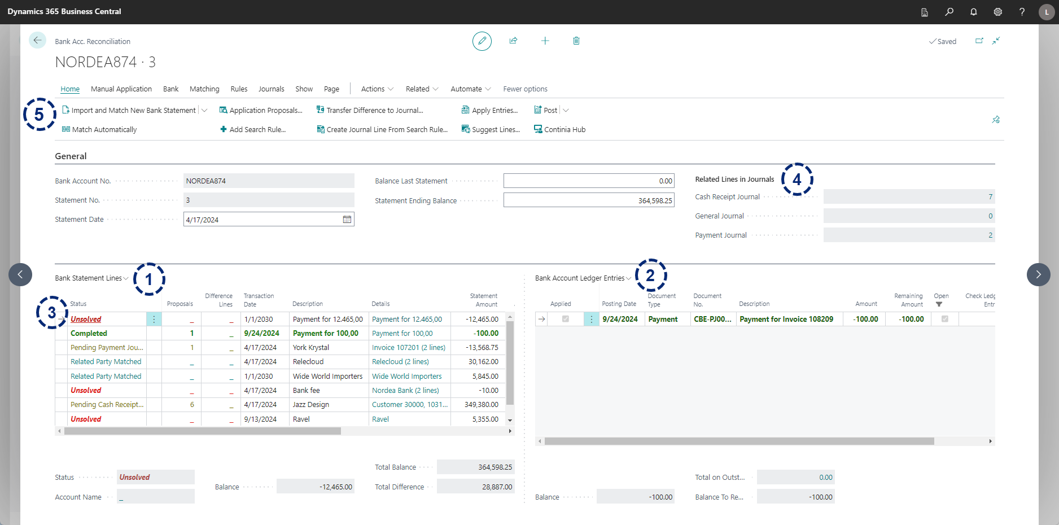Pin the action bar
The height and width of the screenshot is (525, 1059).
click(996, 120)
